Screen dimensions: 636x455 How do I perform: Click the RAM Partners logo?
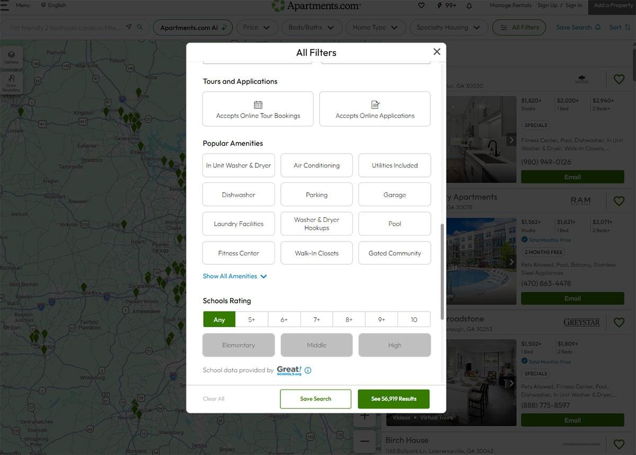[580, 201]
